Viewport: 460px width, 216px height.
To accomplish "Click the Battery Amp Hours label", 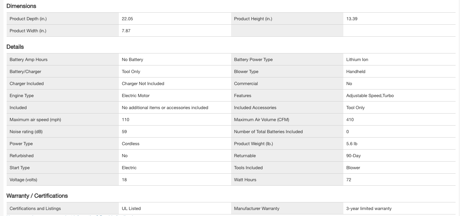I will click(x=28, y=59).
